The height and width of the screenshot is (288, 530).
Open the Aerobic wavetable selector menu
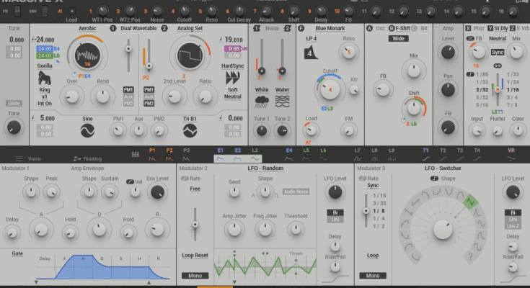pos(87,27)
